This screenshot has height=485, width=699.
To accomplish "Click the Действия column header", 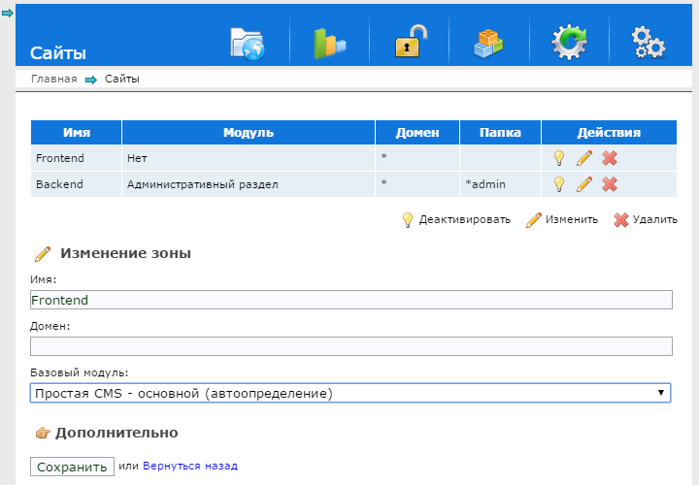I will (x=609, y=132).
